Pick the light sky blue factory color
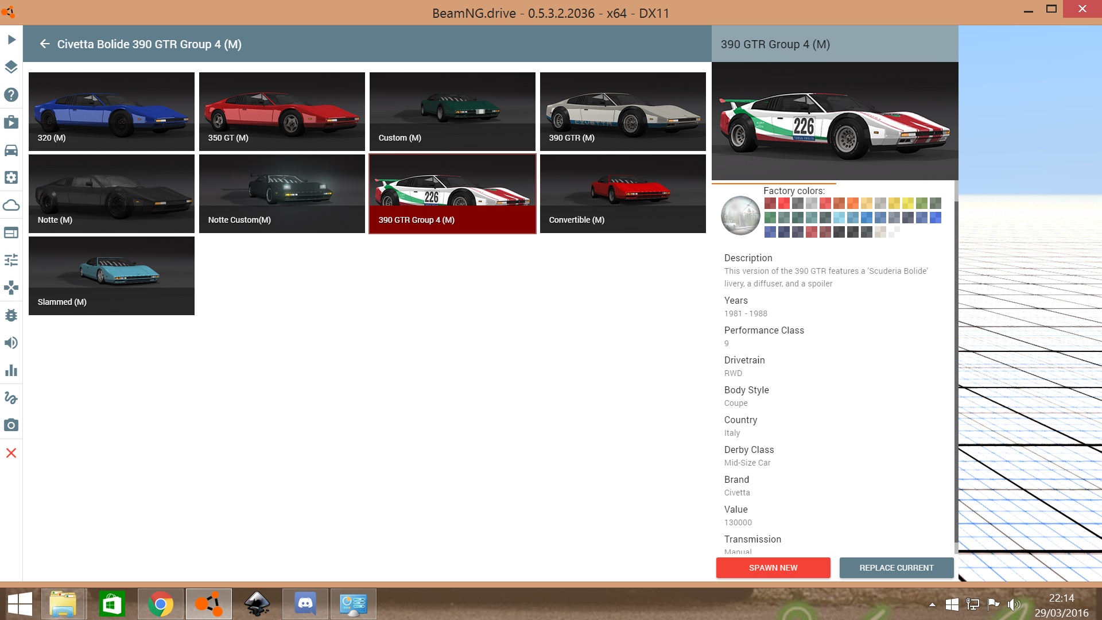Image resolution: width=1102 pixels, height=620 pixels. 839,218
